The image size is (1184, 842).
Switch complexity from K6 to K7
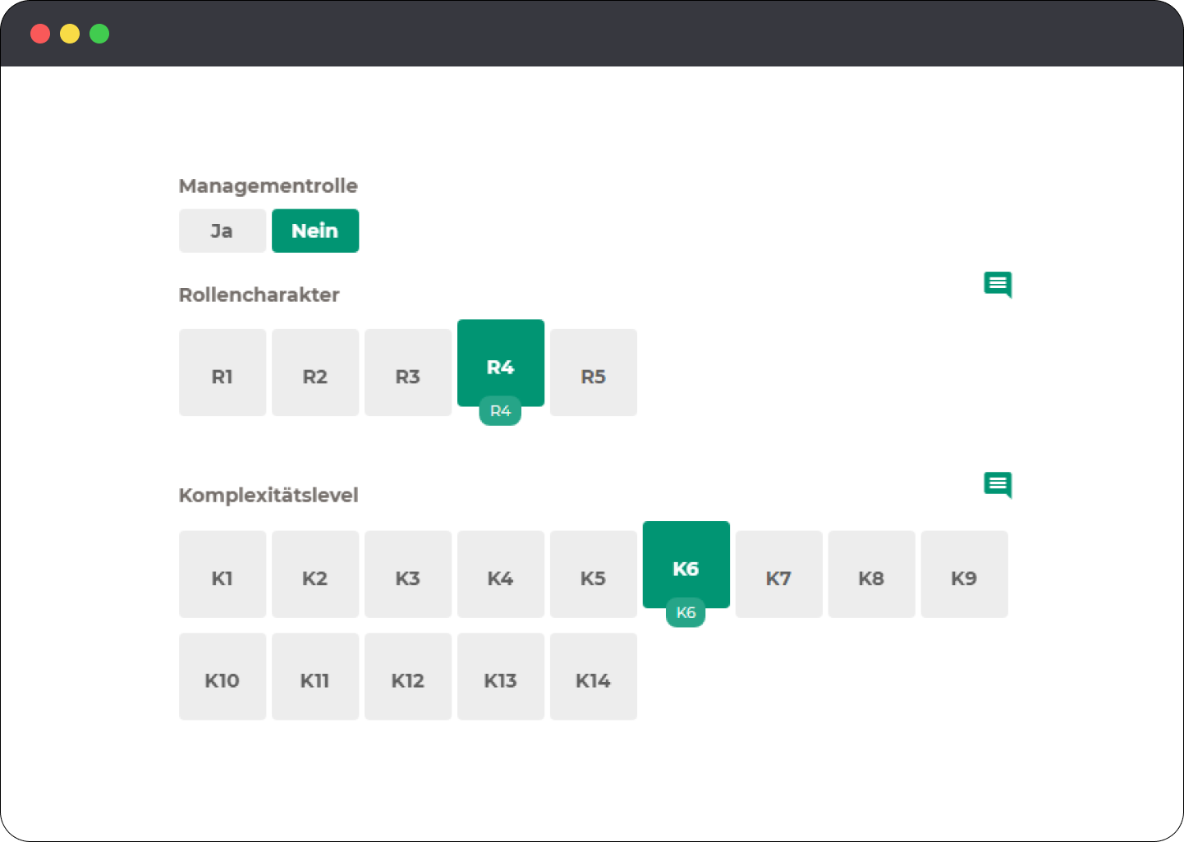click(778, 574)
